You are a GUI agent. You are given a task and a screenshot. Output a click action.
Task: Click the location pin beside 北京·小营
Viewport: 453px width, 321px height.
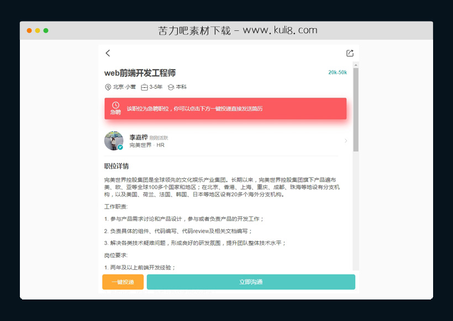tap(107, 87)
